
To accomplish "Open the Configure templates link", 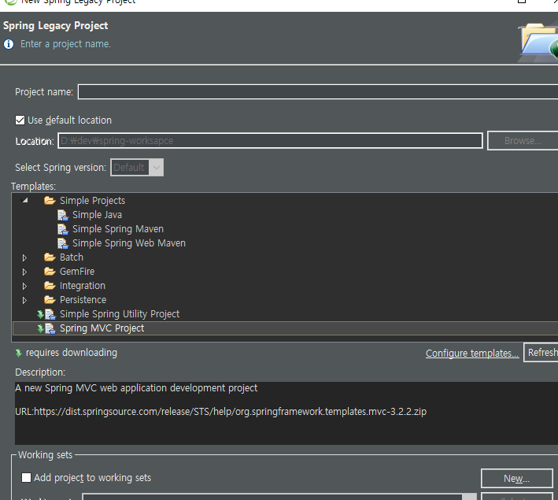I will pyautogui.click(x=472, y=354).
